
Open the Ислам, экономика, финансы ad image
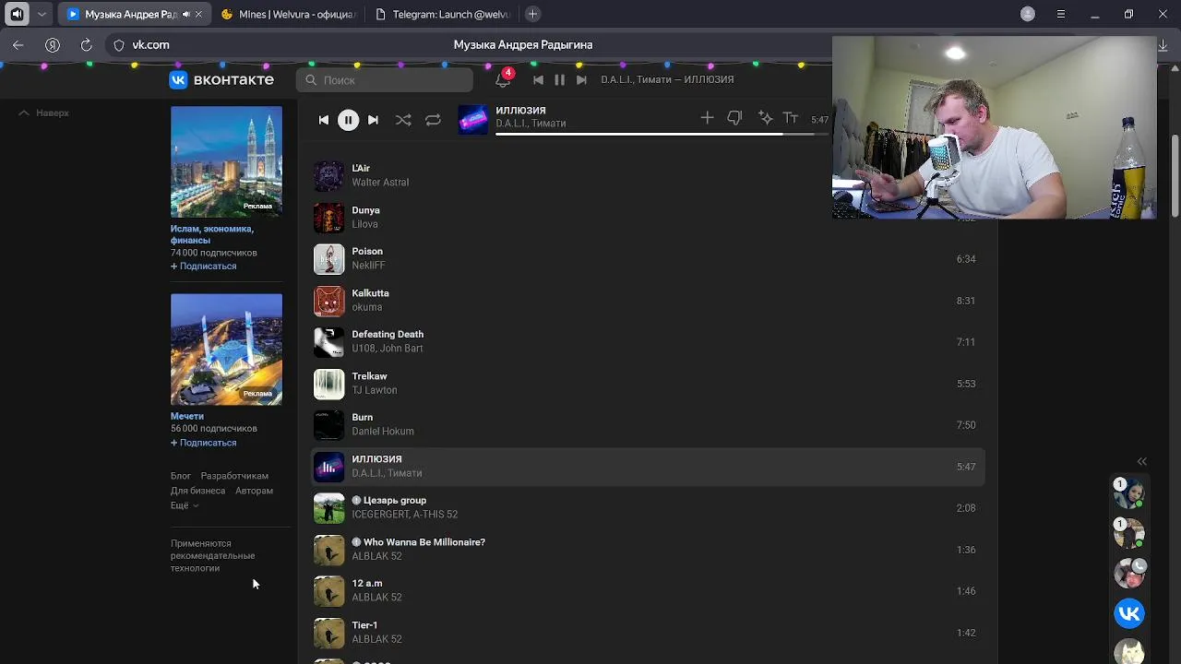(226, 161)
